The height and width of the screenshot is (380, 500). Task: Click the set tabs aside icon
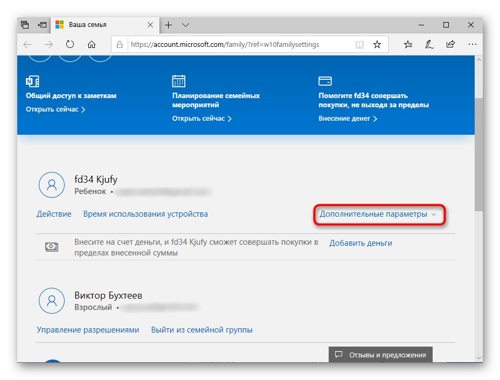41,25
